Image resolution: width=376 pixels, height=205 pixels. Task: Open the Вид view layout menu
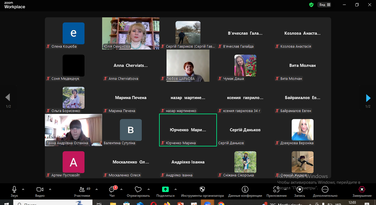tap(325, 5)
